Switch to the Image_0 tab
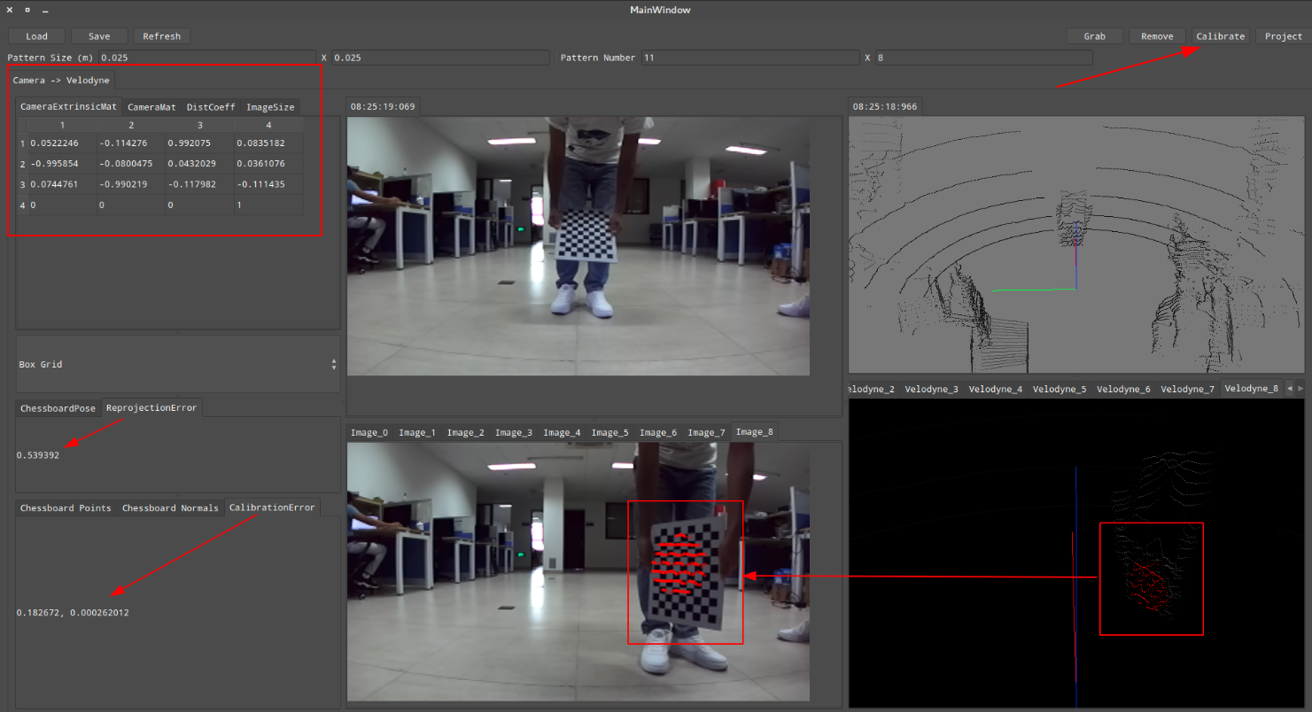The image size is (1312, 712). point(369,433)
